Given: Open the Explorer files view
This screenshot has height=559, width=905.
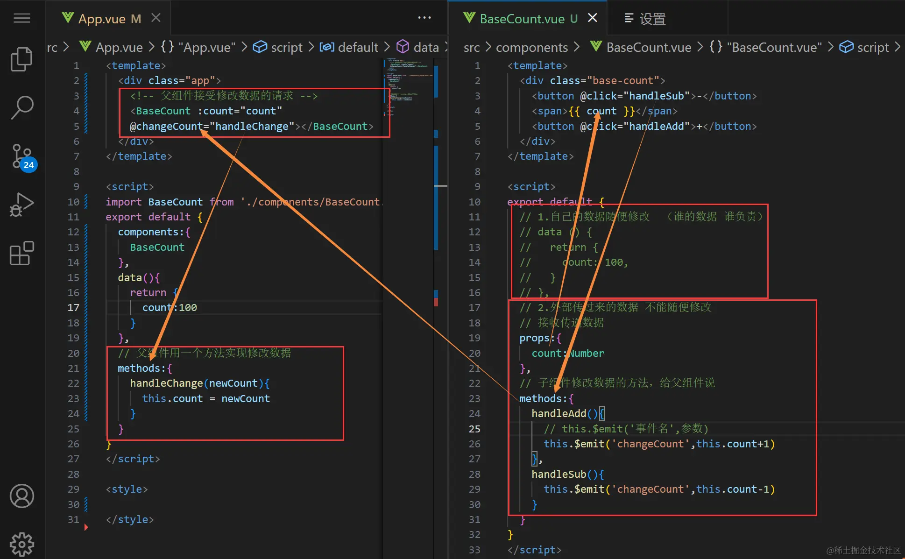Looking at the screenshot, I should point(22,59).
